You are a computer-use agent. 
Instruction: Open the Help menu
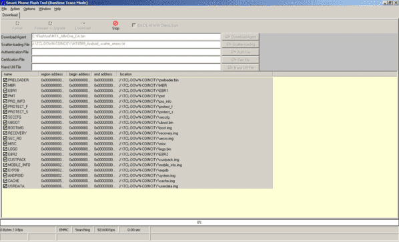click(57, 9)
